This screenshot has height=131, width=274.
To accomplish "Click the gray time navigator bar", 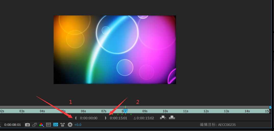I will (134, 107).
